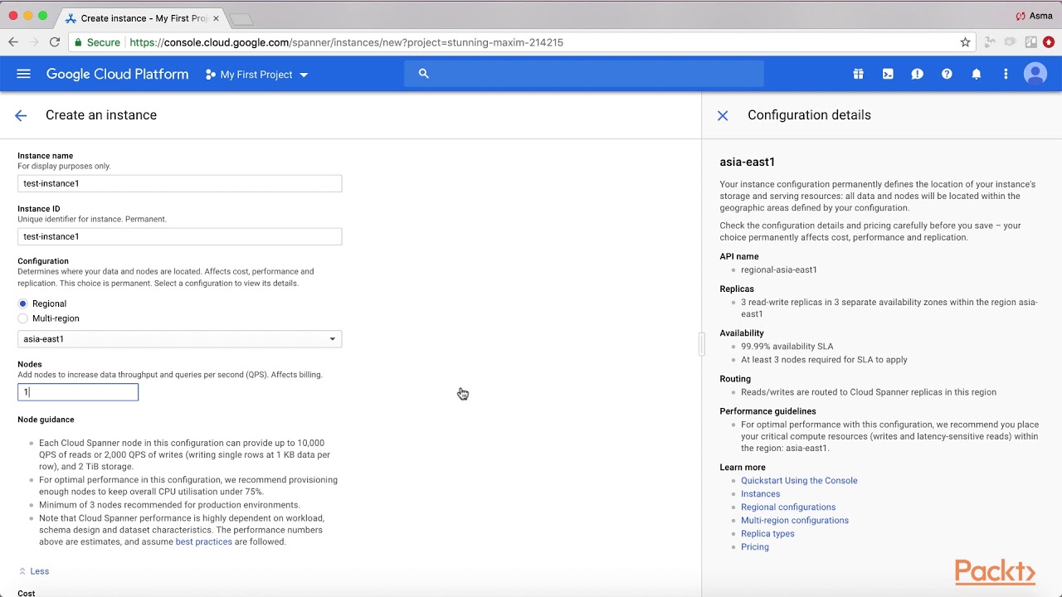
Task: Open the gift free trial icon
Action: click(x=858, y=74)
